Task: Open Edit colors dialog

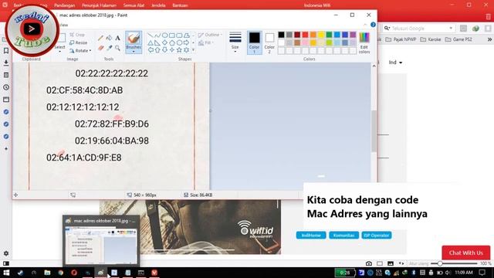Action: (x=364, y=42)
